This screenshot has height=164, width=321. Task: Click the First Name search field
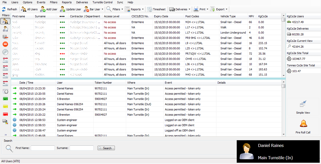tap(43, 148)
